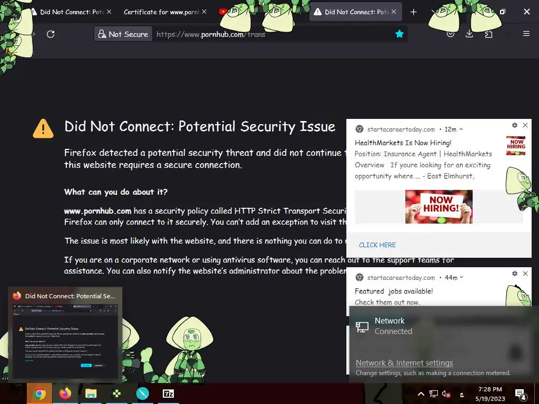Click the network tray icon
The height and width of the screenshot is (404, 539).
pos(434,393)
